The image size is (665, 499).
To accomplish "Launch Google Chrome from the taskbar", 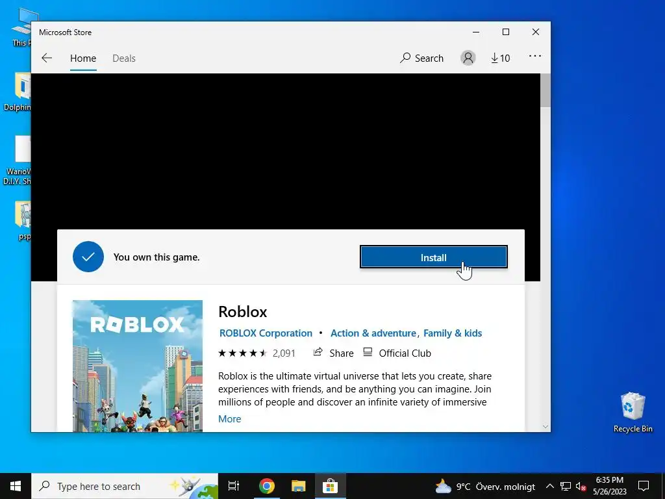I will point(267,486).
